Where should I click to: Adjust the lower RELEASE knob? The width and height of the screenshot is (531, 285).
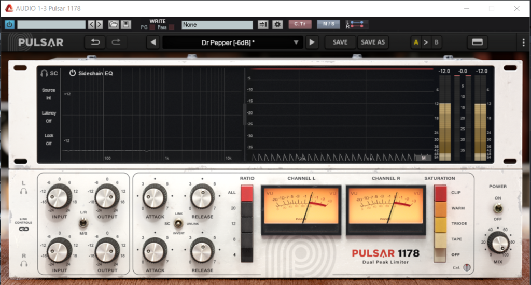(202, 250)
